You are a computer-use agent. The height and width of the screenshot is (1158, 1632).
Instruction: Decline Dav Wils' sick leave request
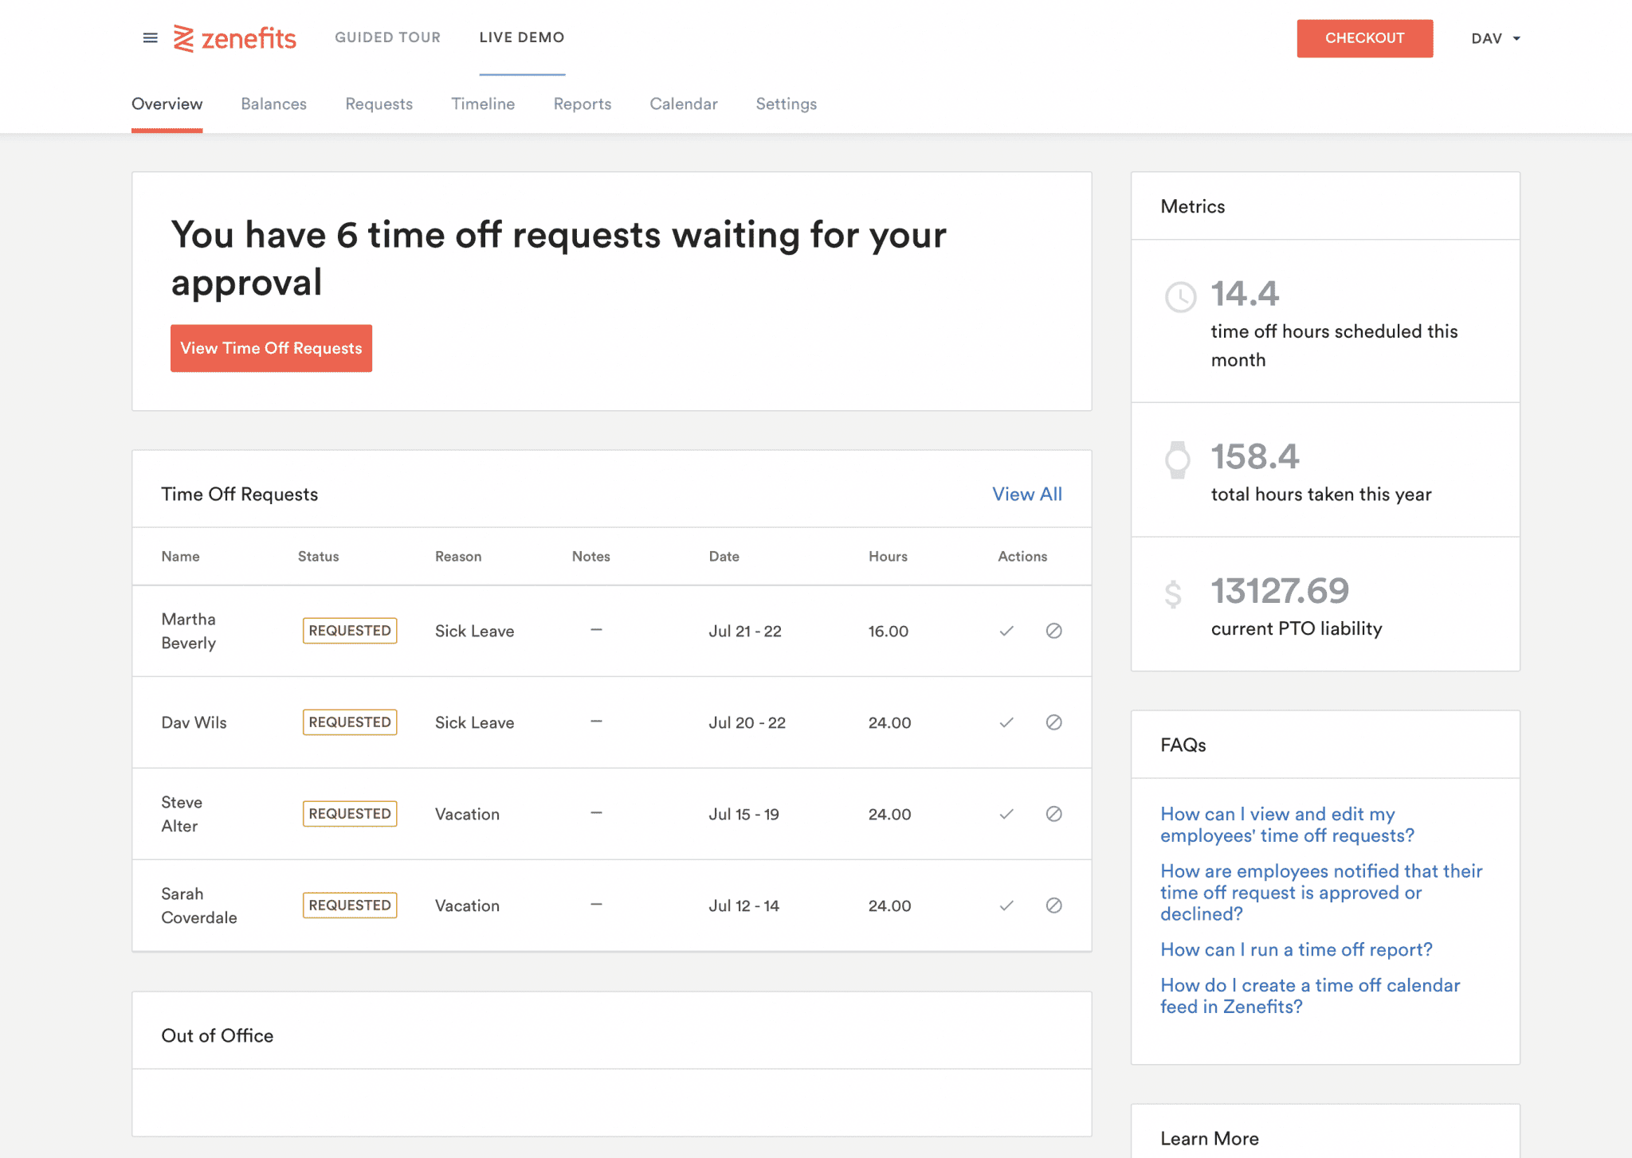[1053, 722]
